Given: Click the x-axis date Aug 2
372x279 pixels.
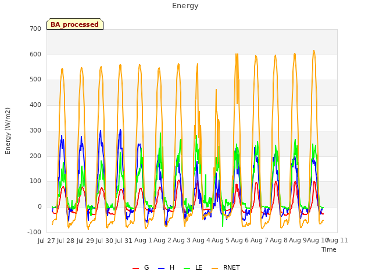Looking at the screenshot, I should pyautogui.click(x=162, y=241).
